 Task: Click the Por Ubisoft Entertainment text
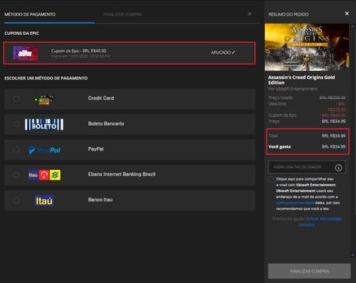click(x=293, y=89)
